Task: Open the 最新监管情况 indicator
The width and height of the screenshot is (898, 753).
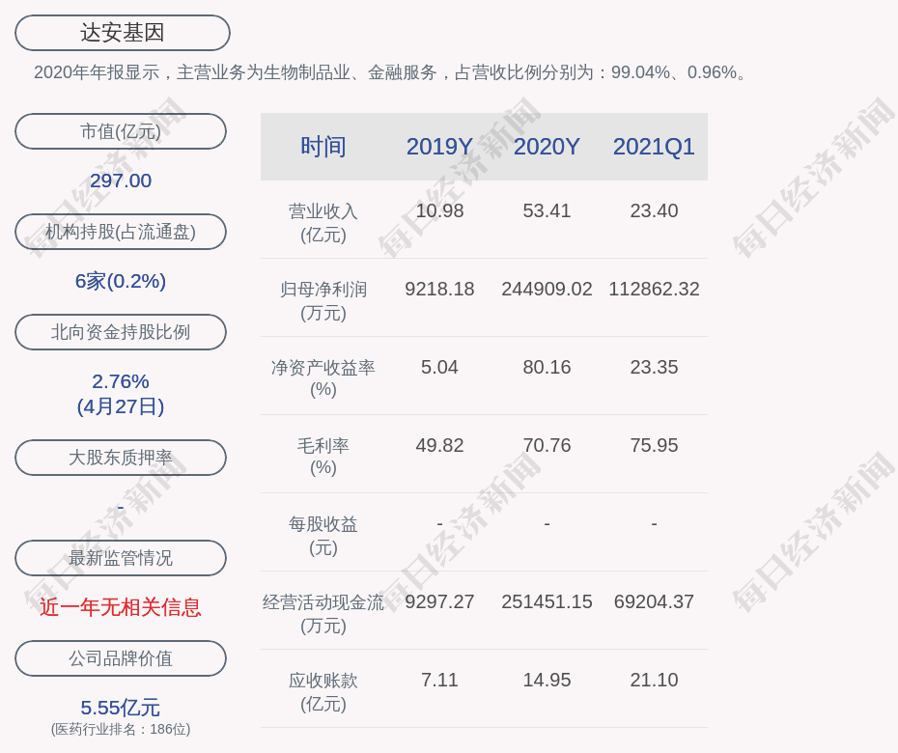Action: point(120,558)
